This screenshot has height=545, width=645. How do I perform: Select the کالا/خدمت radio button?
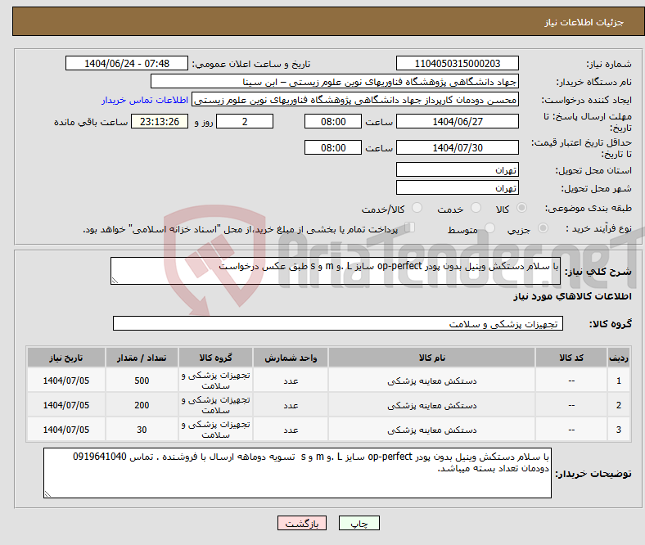417,208
